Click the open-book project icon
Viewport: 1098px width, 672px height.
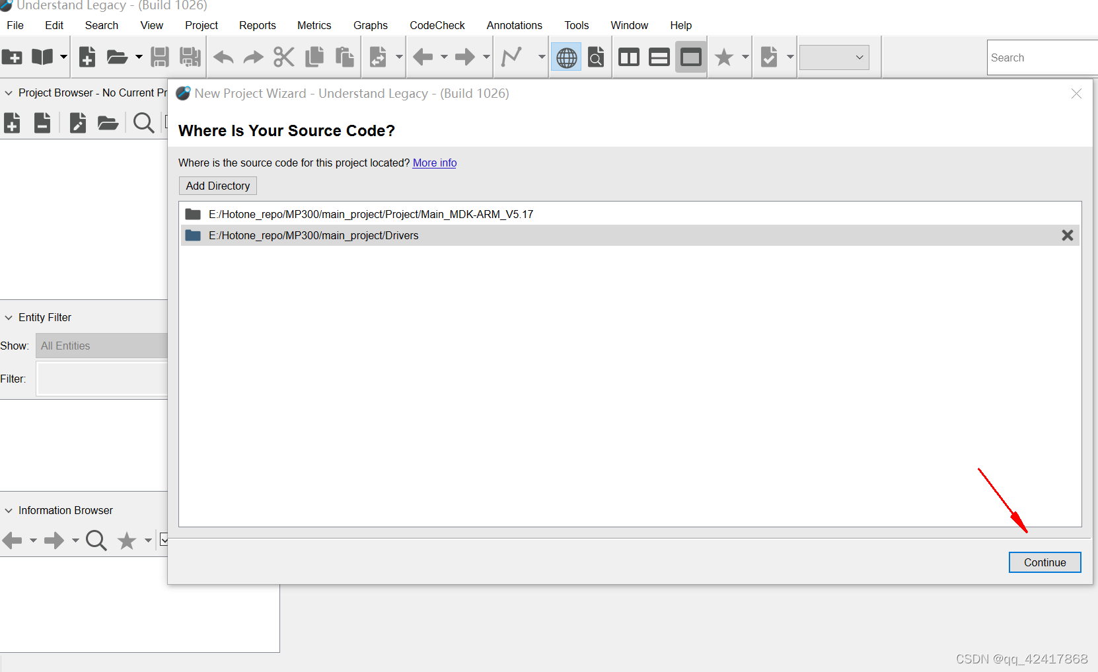tap(42, 57)
